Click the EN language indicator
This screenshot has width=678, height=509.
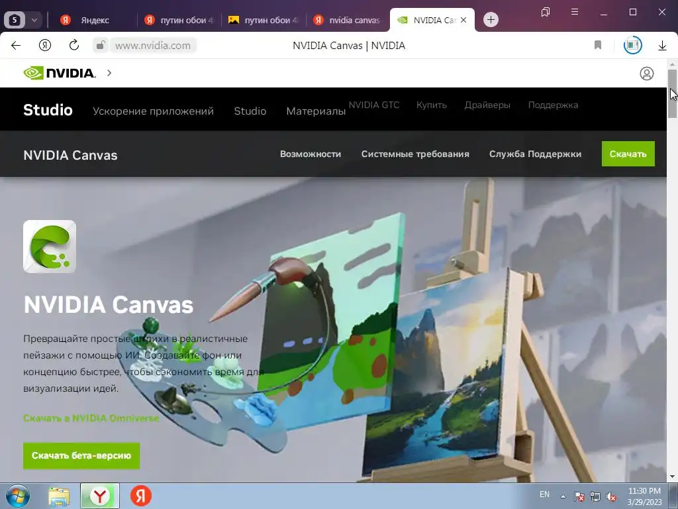click(544, 494)
